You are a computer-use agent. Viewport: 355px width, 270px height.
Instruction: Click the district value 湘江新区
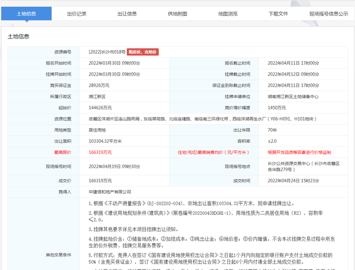pyautogui.click(x=97, y=97)
